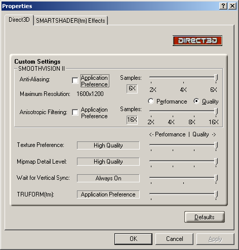Enable Anti-Aliasing Application Preference checkbox

[75, 80]
